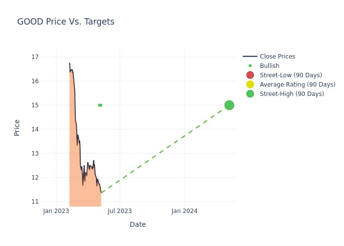Screen dimensions: 344x246
Task: Toggle the "Average Rating (90 Days)" legend text
Action: coord(297,85)
